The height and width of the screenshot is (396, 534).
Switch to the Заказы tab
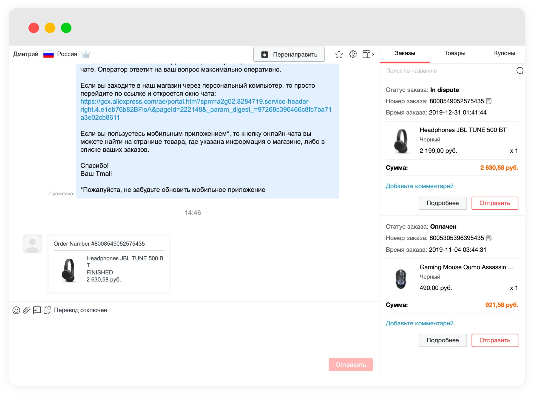pos(405,53)
